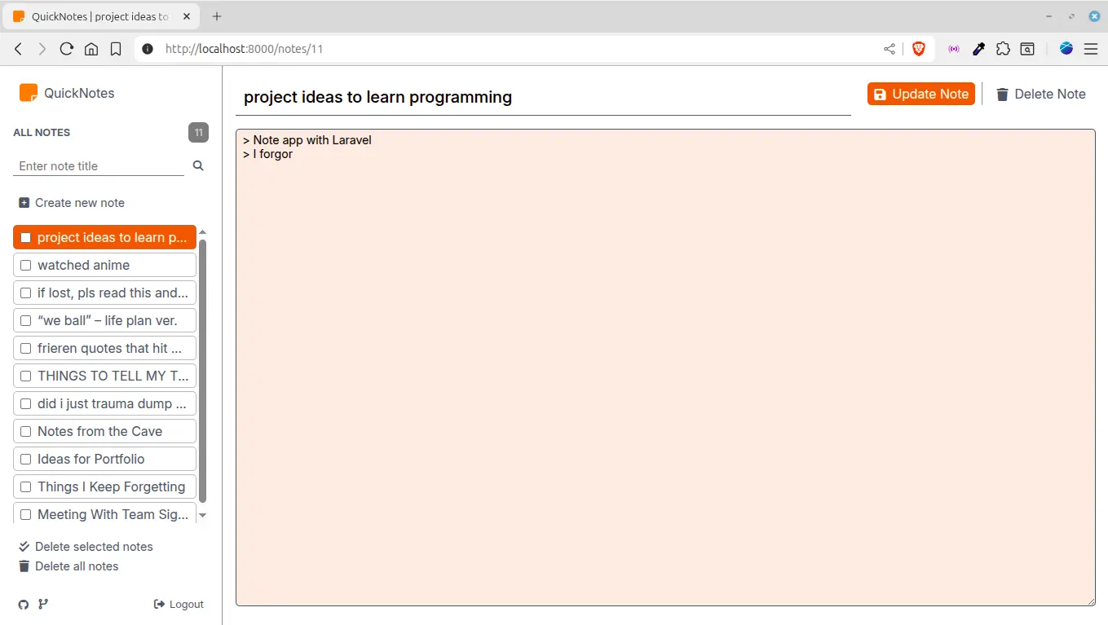Bookmark this page using the bookmark icon
Viewport: 1108px width, 625px height.
(x=116, y=49)
